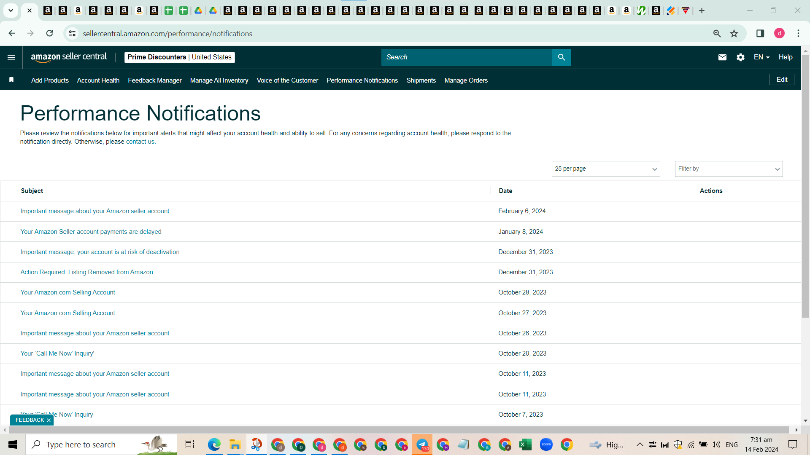This screenshot has width=810, height=455.
Task: Click the Edit button in the favorites bar
Action: click(782, 80)
